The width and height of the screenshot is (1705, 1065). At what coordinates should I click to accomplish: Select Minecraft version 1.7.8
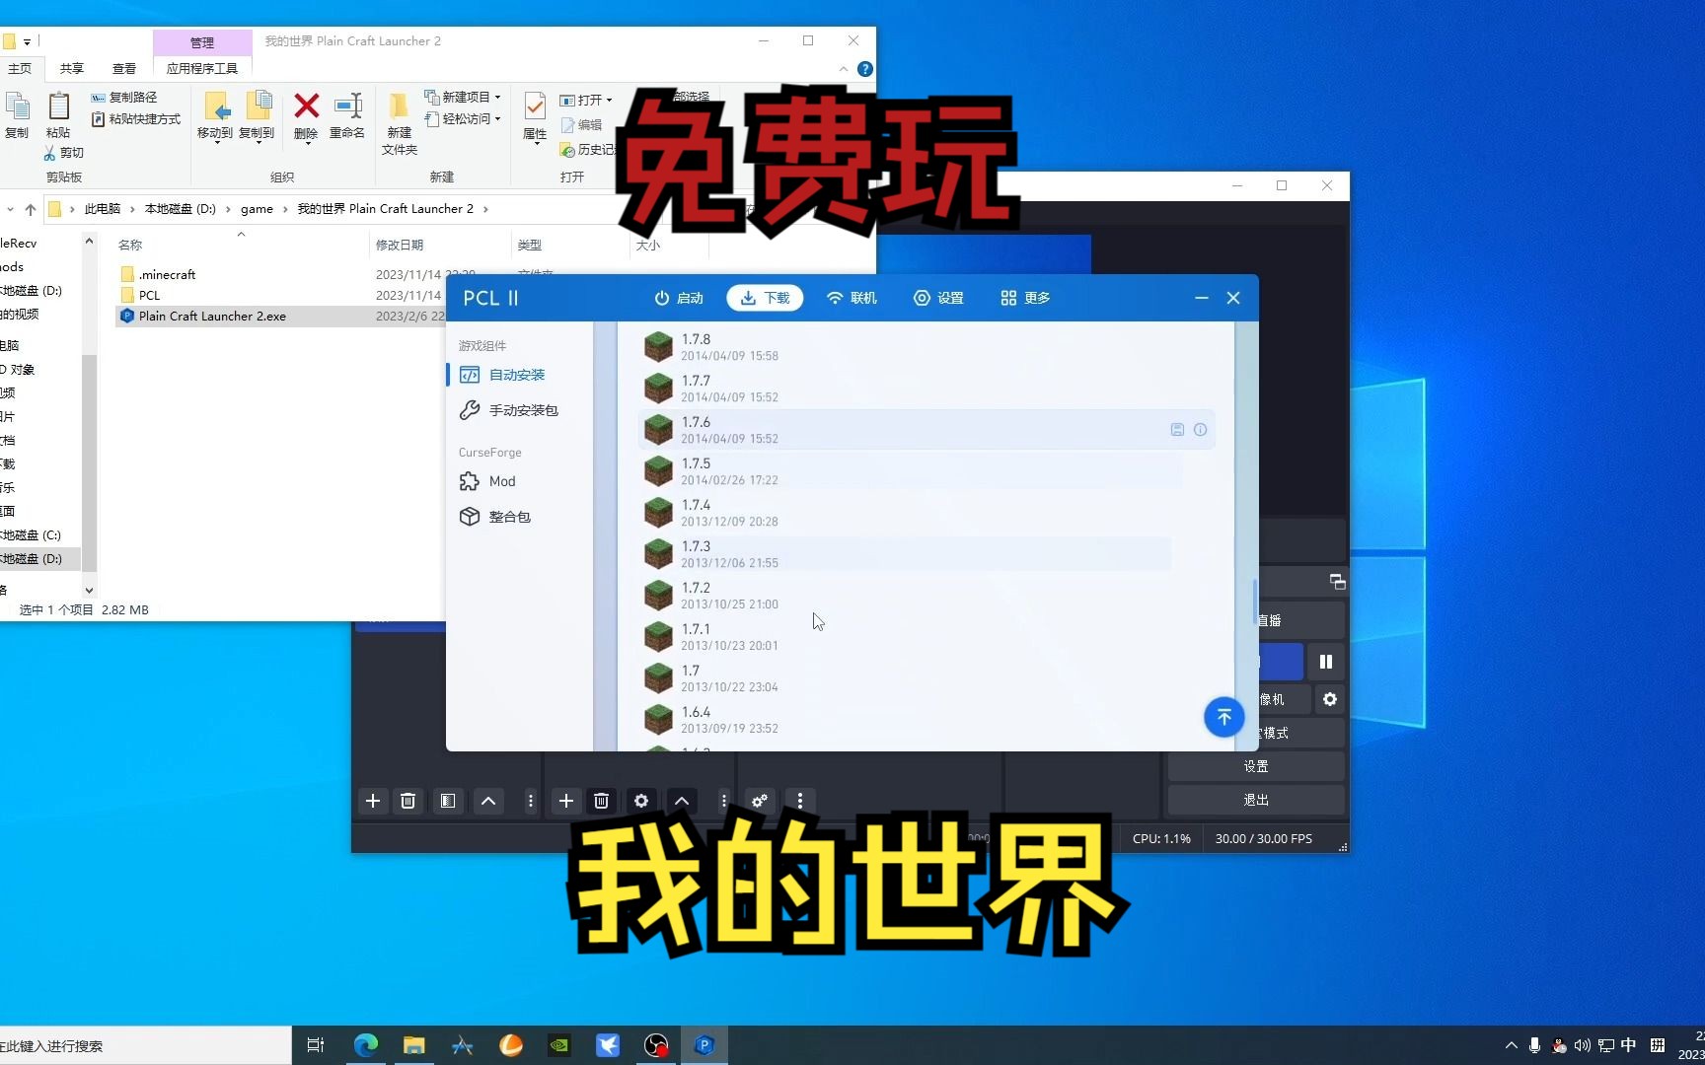click(927, 347)
